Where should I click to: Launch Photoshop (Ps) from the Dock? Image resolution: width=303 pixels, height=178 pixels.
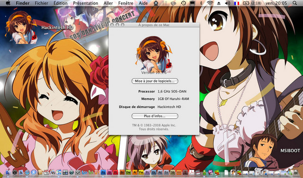(103, 172)
